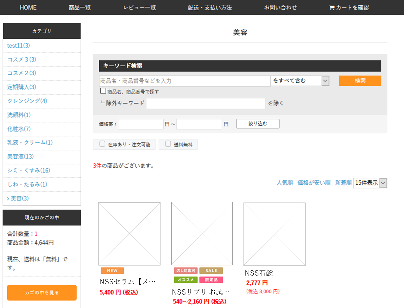Open the NSSセラム product image
This screenshot has height=308, width=404.
click(x=129, y=234)
